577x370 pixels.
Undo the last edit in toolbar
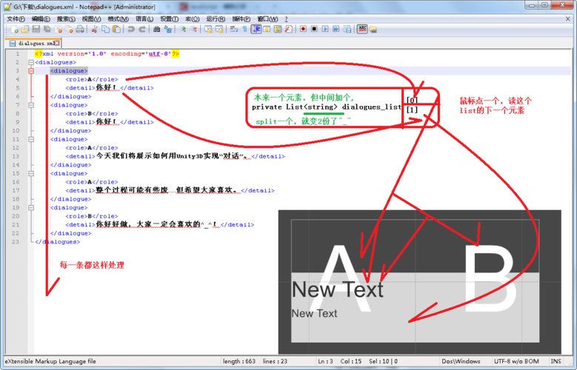pos(130,29)
